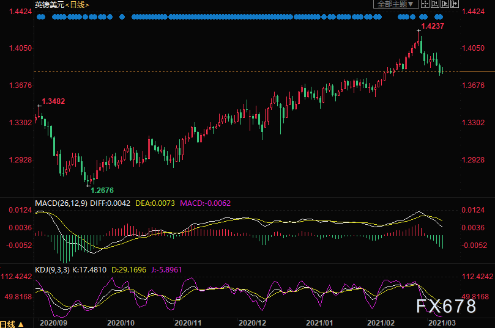Image resolution: width=495 pixels, height=328 pixels.
Task: Open the 全部主题 theme dropdown
Action: pos(396,4)
